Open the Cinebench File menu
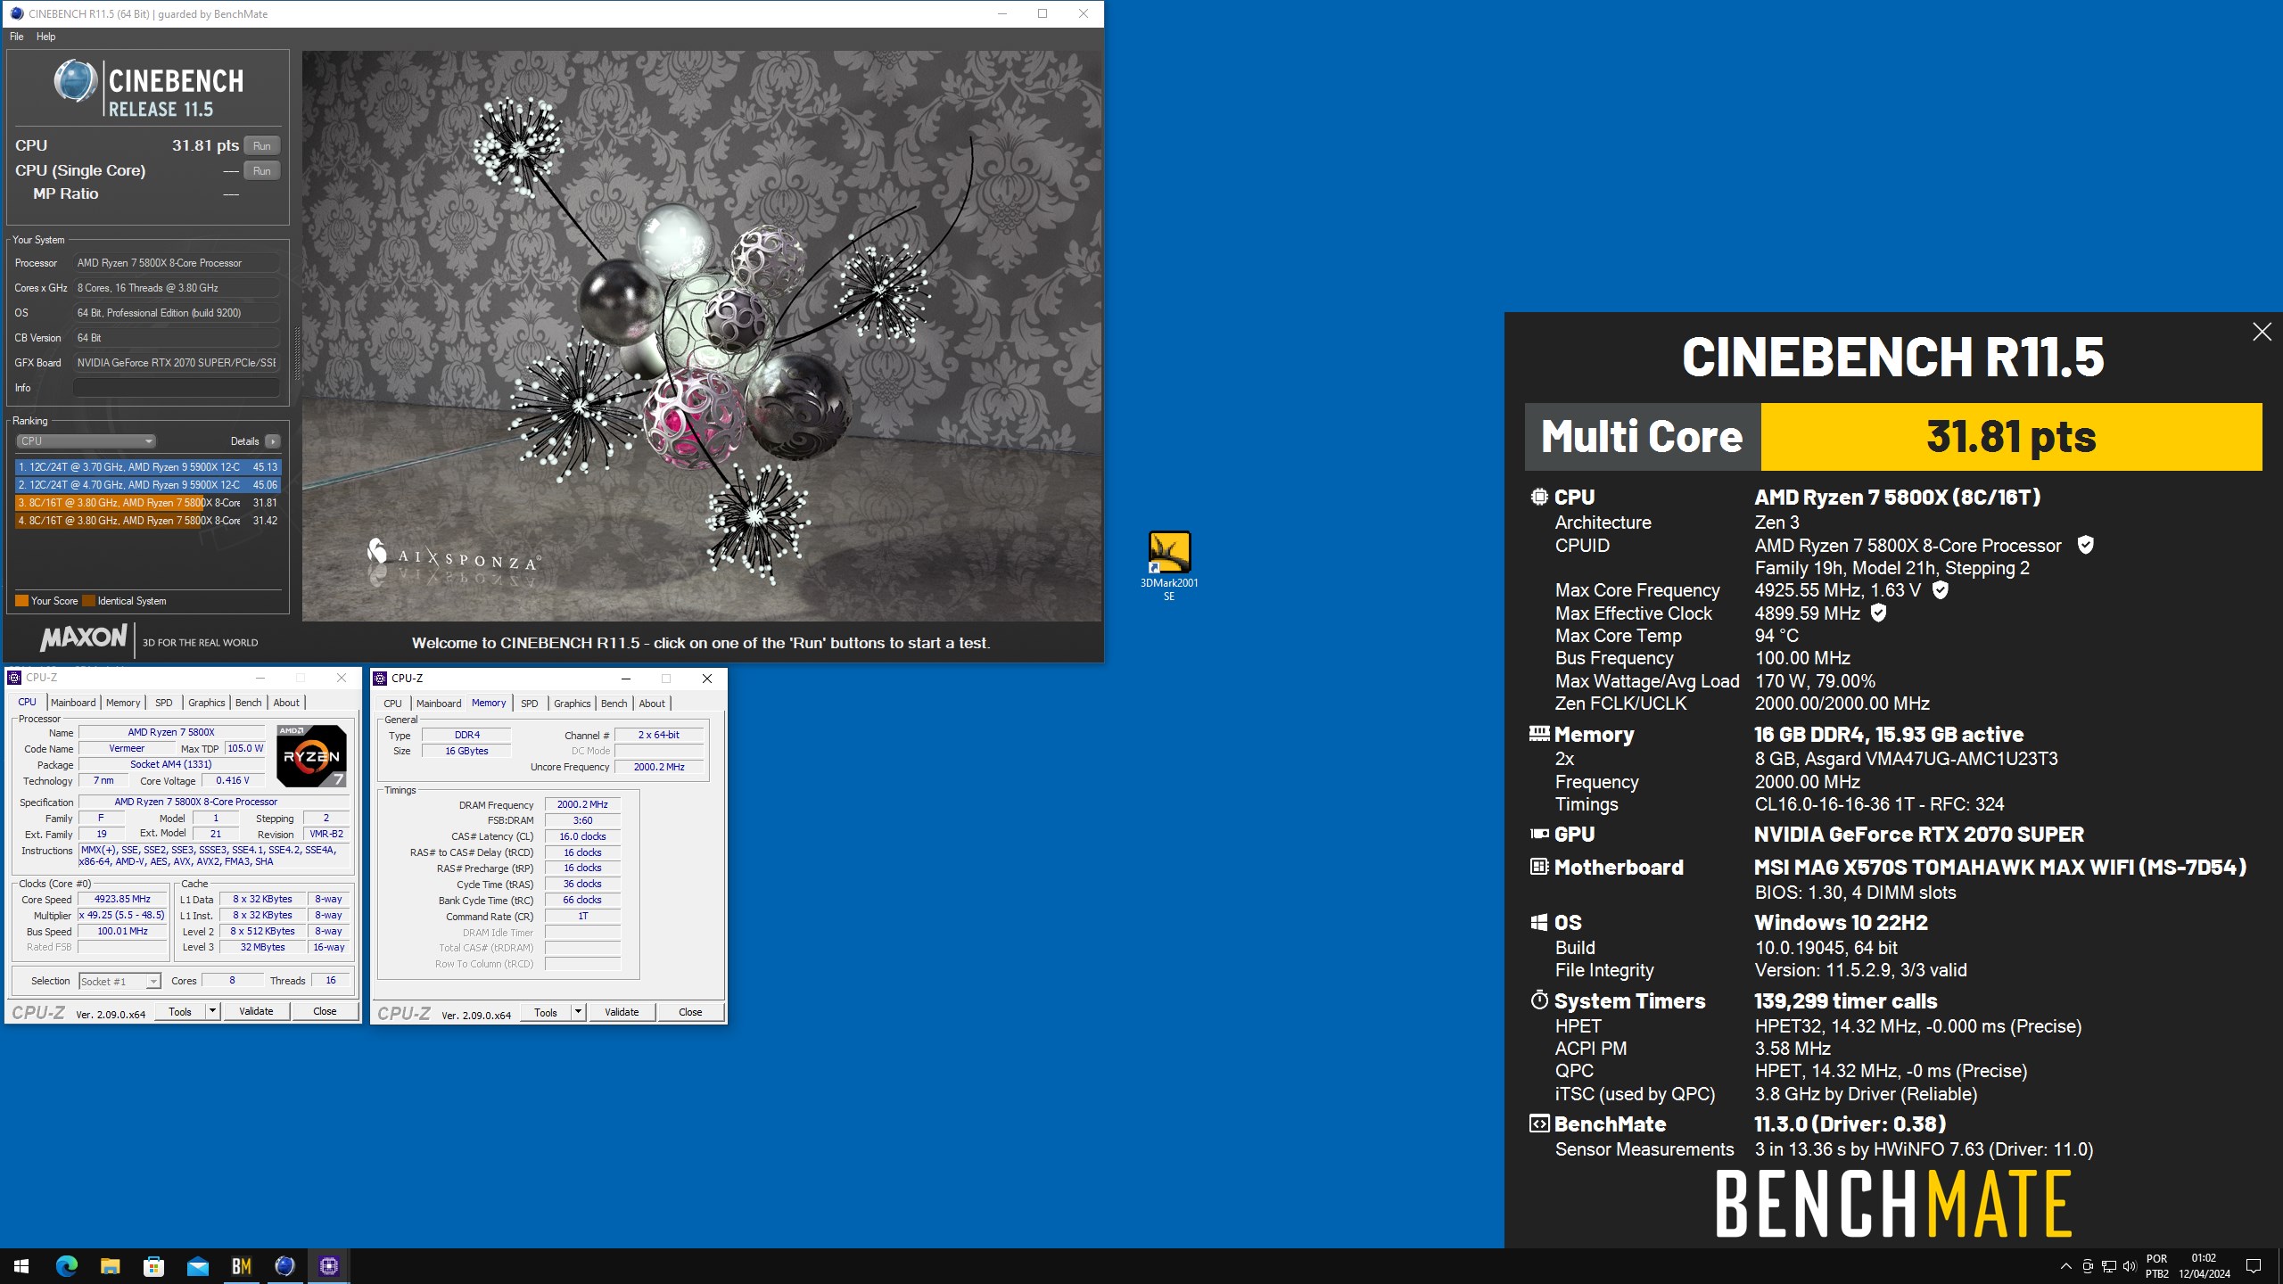This screenshot has width=2283, height=1284. [17, 37]
